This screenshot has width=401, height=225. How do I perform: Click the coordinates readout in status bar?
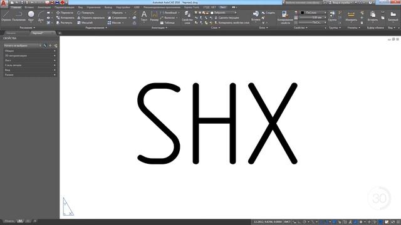[x=268, y=222]
